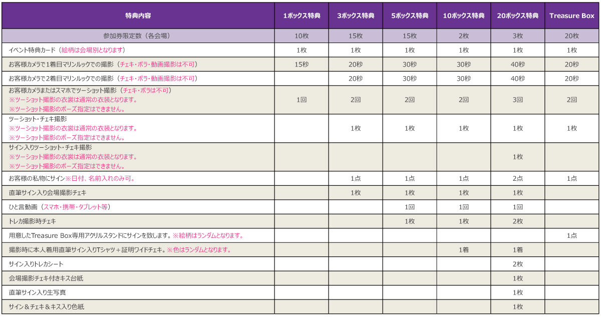Image resolution: width=601 pixels, height=317 pixels.
Task: Select 1枚 in the サイン＆チェキ＆キス入り色紙 row
Action: coord(518,307)
